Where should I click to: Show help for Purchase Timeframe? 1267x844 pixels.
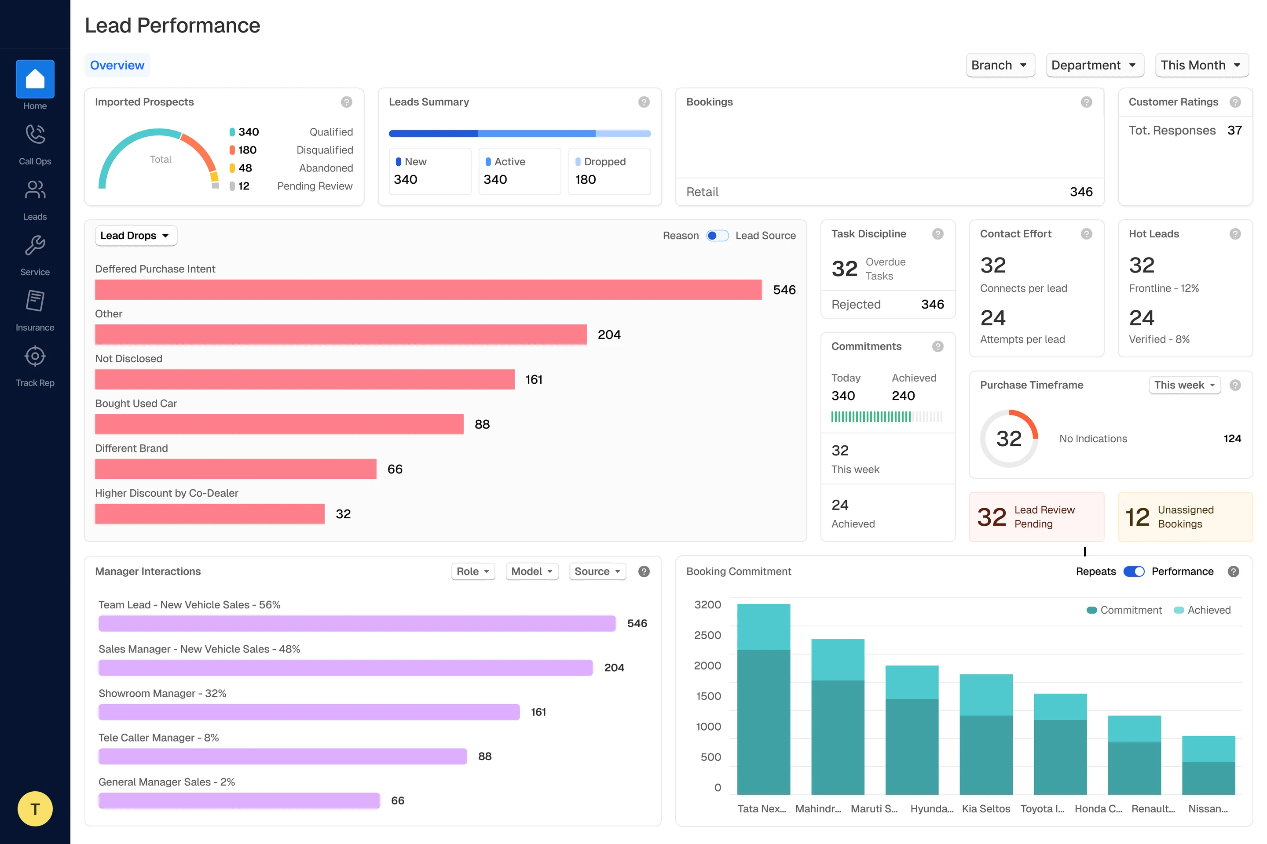coord(1235,385)
